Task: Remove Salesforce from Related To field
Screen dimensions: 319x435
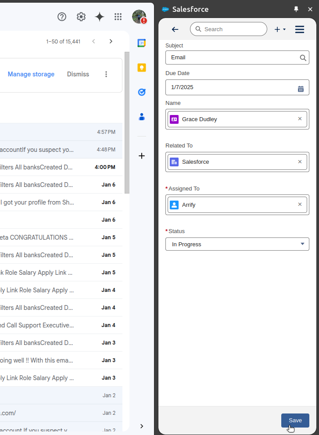Action: point(300,162)
